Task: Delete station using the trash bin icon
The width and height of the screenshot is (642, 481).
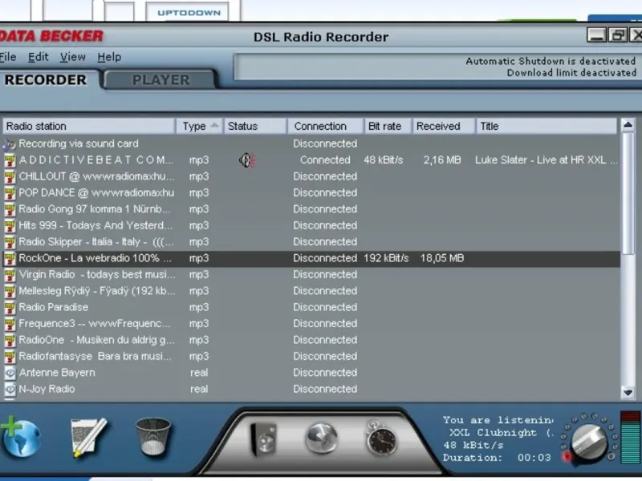Action: pos(153,436)
